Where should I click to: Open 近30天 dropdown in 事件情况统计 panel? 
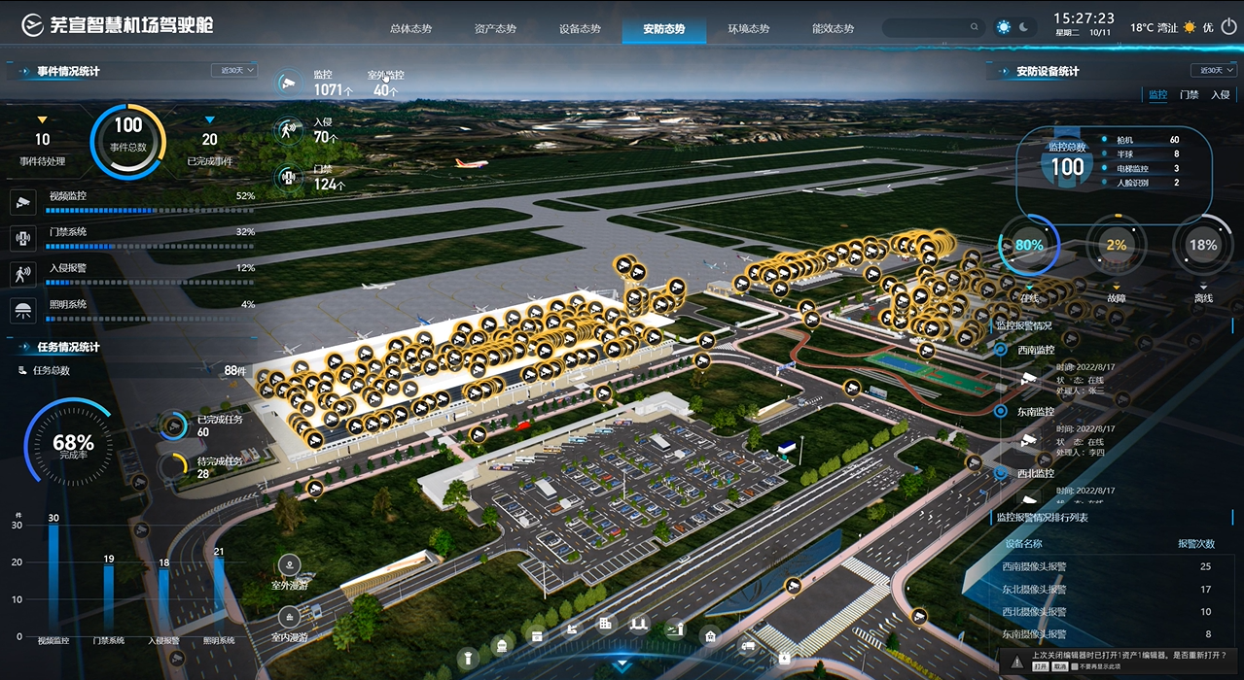(234, 70)
